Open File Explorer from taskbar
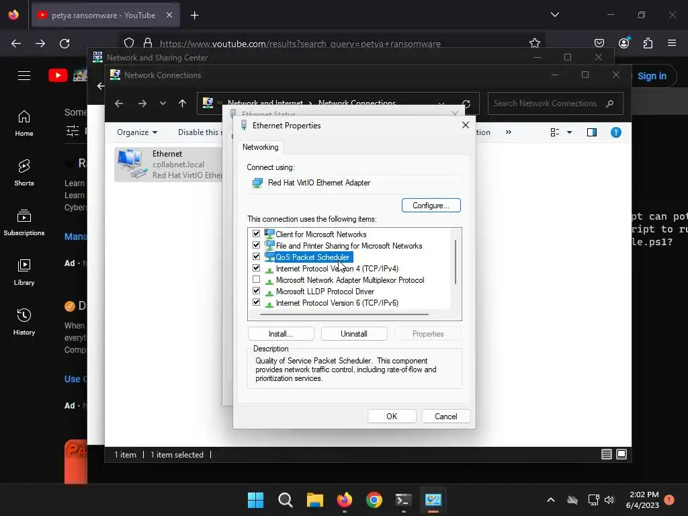 coord(314,500)
